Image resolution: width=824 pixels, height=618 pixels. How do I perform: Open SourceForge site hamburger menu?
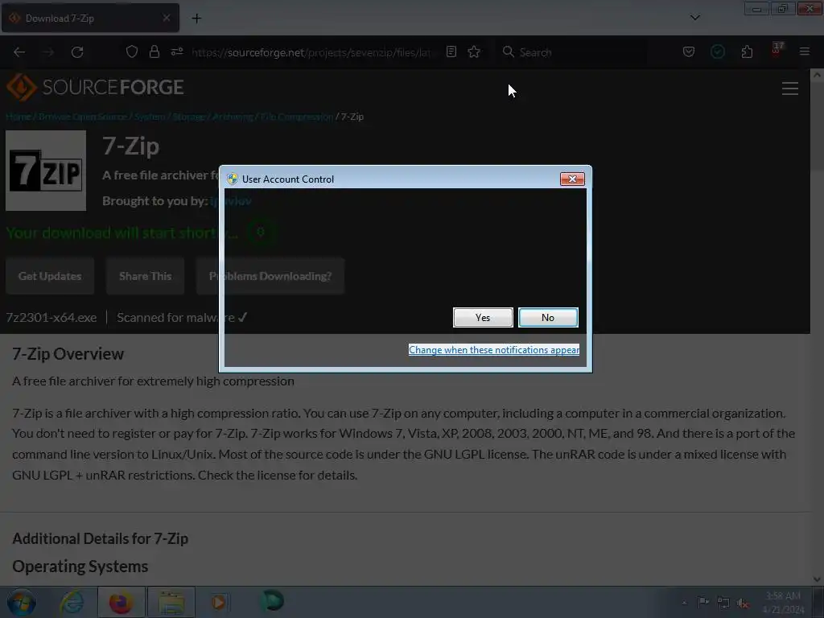point(790,89)
